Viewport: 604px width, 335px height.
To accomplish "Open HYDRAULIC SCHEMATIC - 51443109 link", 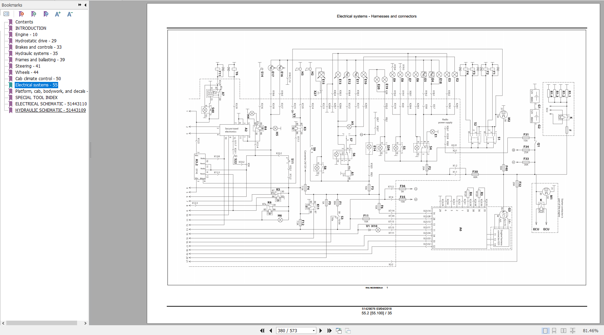I will pos(50,110).
